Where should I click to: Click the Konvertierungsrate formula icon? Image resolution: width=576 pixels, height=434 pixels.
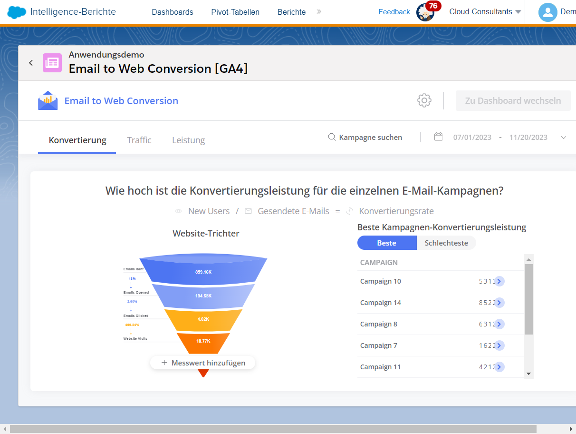pyautogui.click(x=350, y=211)
